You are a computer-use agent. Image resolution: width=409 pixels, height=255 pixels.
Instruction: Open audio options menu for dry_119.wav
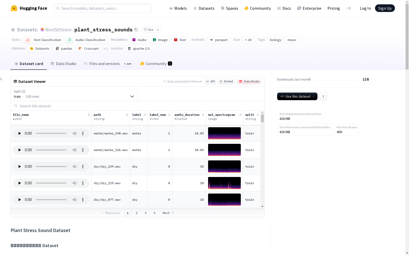[x=83, y=183]
